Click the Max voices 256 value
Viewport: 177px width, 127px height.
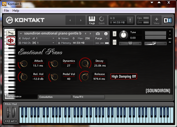[87, 38]
